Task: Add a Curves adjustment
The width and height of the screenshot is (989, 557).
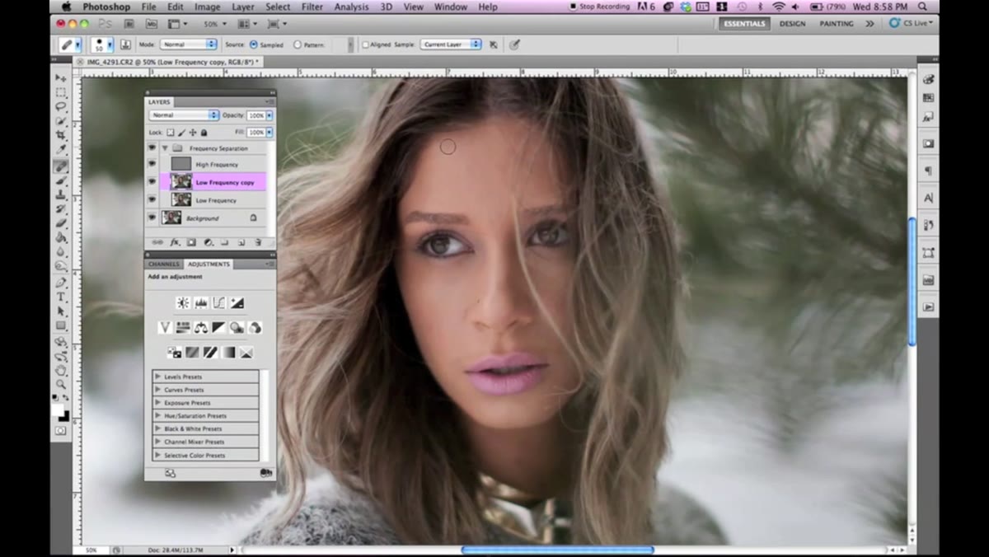Action: [218, 303]
